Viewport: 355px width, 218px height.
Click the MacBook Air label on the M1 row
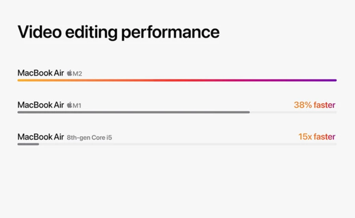pos(41,105)
